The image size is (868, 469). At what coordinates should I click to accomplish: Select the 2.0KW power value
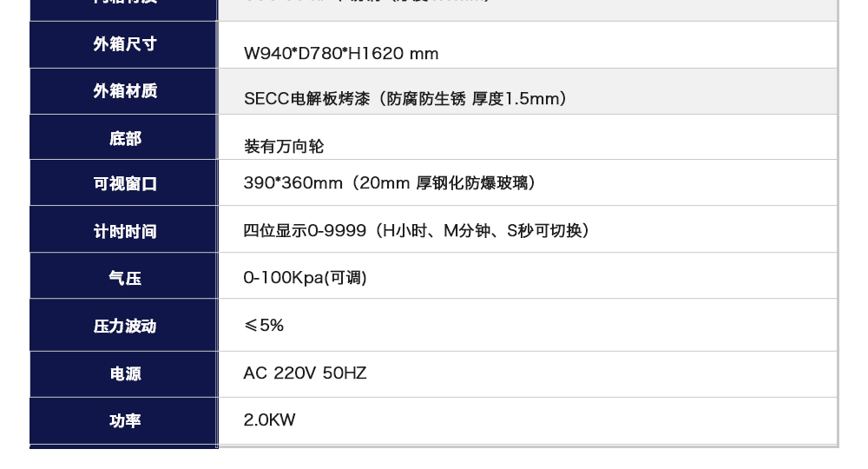pyautogui.click(x=269, y=420)
